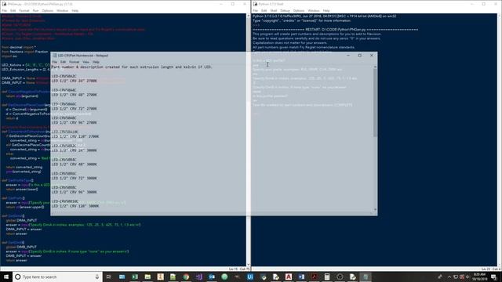502x282 pixels.
Task: Open Window menu in PNGen.py editor
Action: pos(63,10)
